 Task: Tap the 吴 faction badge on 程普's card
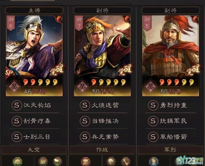[150, 87]
